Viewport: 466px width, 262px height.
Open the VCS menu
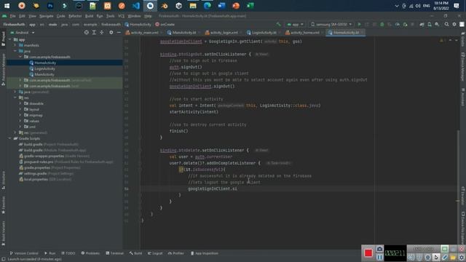point(122,16)
